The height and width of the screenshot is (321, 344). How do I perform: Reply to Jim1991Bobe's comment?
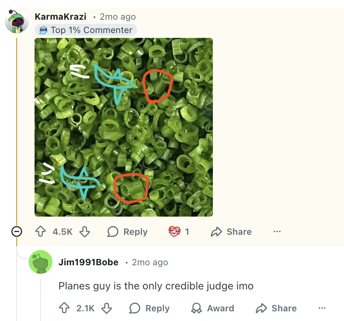[x=149, y=308]
